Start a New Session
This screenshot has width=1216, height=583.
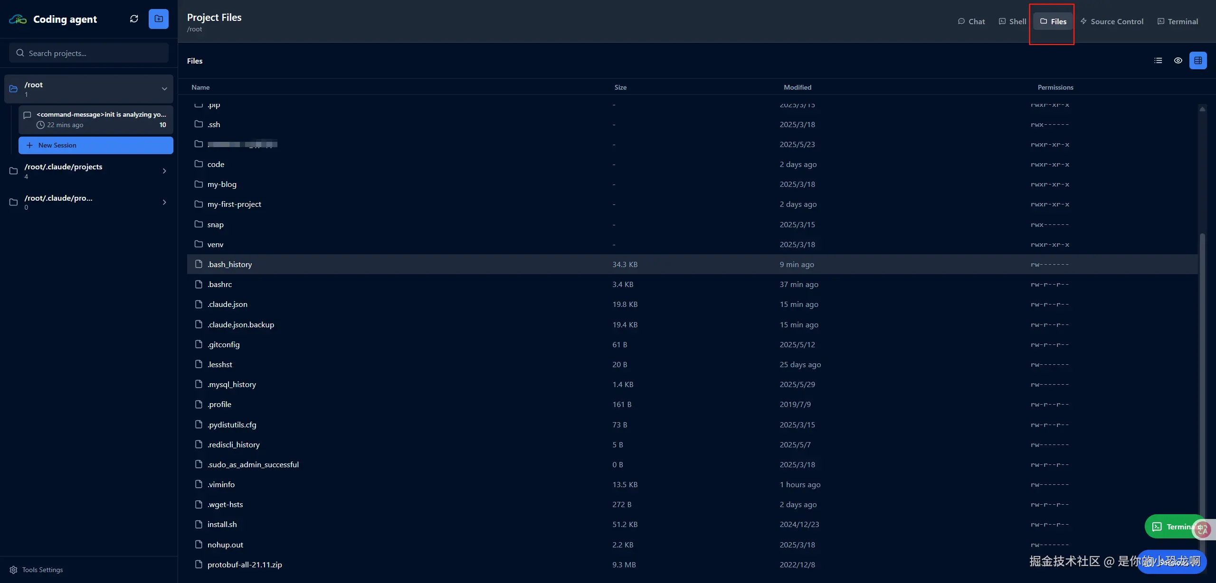point(96,145)
